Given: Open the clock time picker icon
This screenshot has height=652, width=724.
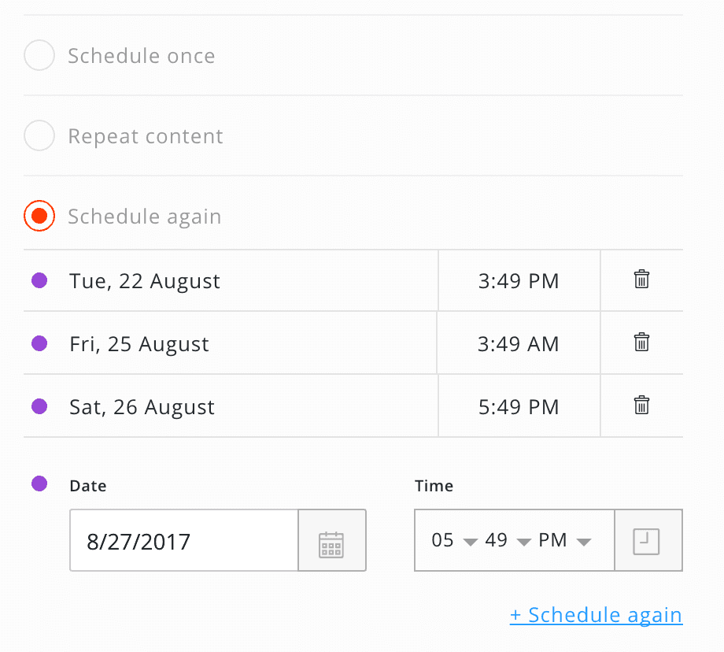Looking at the screenshot, I should [648, 541].
